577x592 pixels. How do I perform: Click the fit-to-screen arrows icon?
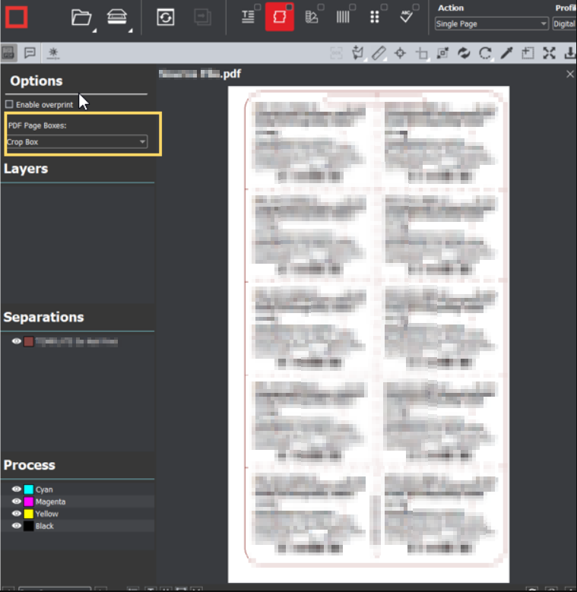[549, 53]
